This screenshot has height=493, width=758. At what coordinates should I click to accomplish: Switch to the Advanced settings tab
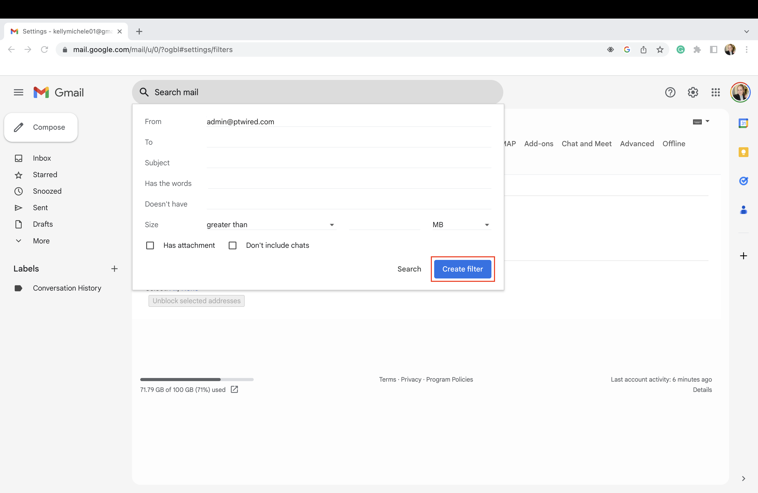(x=637, y=144)
